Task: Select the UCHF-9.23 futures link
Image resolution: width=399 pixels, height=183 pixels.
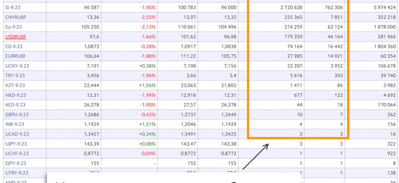Action: pos(17,153)
